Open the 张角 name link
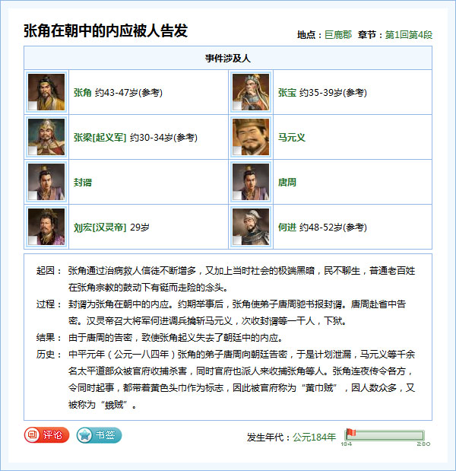The image size is (456, 471). (83, 93)
